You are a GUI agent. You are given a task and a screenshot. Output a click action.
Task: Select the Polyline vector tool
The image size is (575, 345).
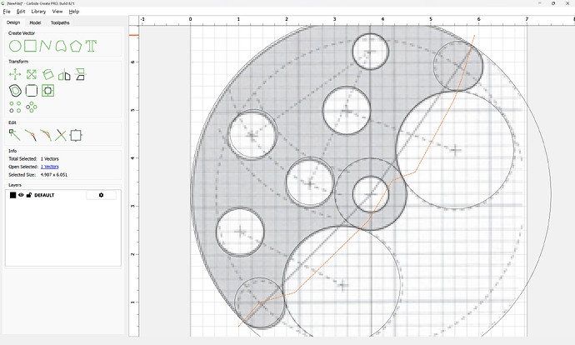coord(45,46)
